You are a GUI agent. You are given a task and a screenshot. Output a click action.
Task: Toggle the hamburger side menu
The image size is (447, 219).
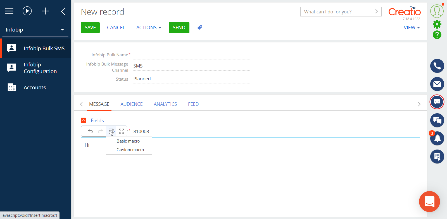[x=9, y=11]
